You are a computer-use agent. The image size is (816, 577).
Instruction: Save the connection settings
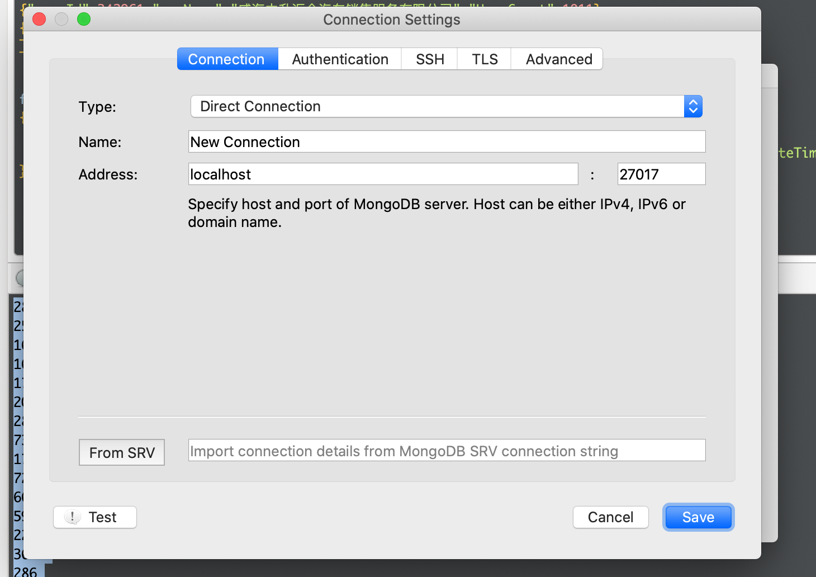coord(698,517)
